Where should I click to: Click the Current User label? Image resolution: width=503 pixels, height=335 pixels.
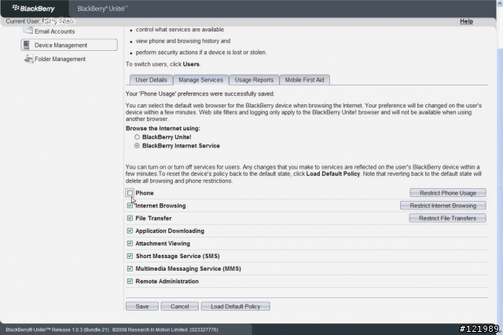[23, 21]
